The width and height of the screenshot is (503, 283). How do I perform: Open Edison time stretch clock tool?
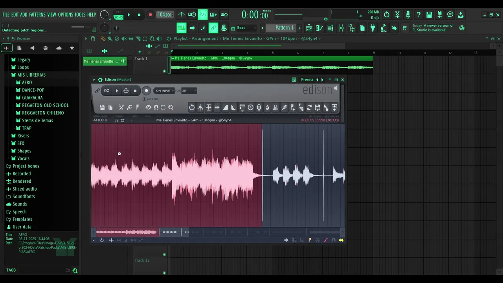[x=250, y=107]
